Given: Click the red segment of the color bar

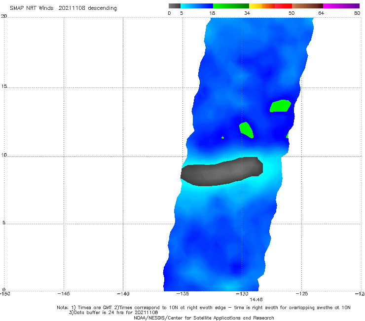Looking at the screenshot, I should 283,6.
